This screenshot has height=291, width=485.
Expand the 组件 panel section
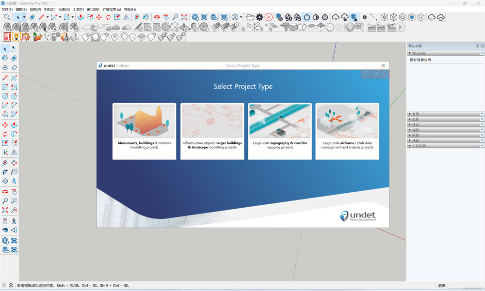click(446, 119)
